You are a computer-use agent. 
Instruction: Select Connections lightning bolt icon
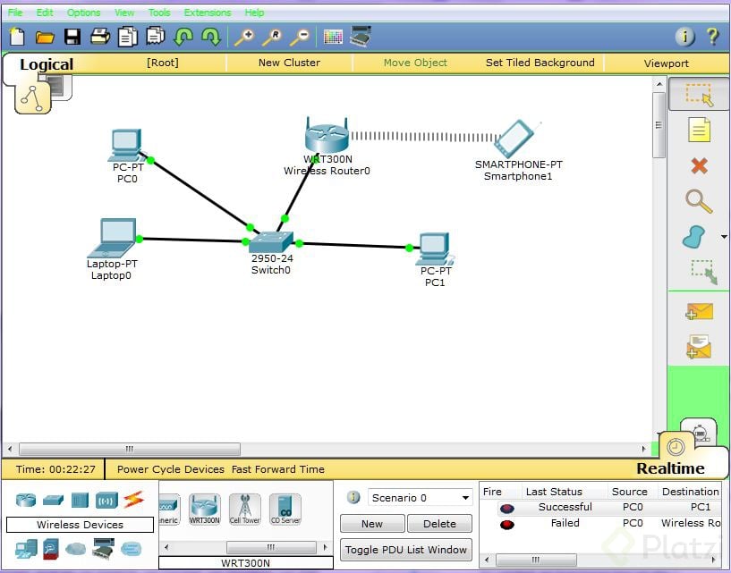click(134, 500)
